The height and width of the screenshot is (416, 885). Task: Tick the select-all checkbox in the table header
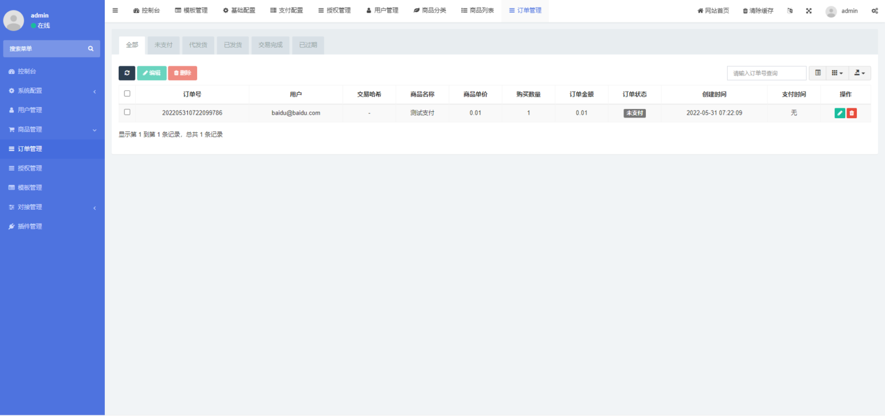tap(127, 93)
